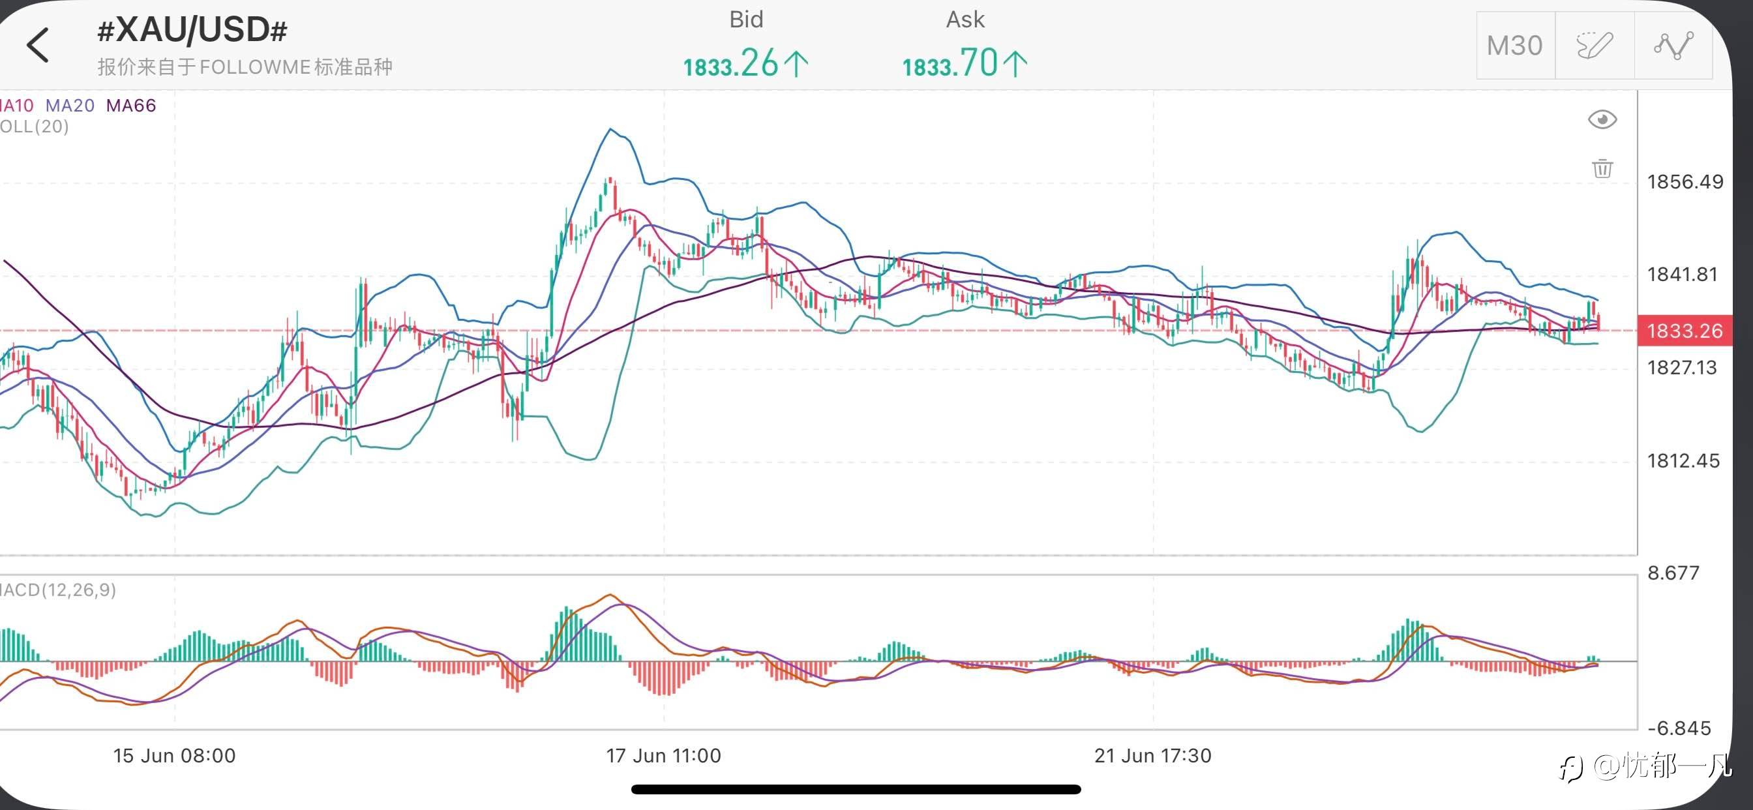
Task: Open the indicators line-chart icon
Action: [1673, 46]
